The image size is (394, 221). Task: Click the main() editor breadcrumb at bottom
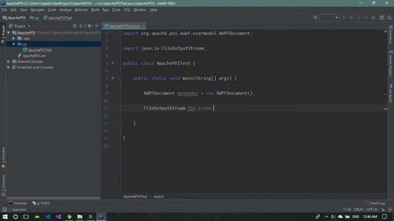click(x=159, y=196)
